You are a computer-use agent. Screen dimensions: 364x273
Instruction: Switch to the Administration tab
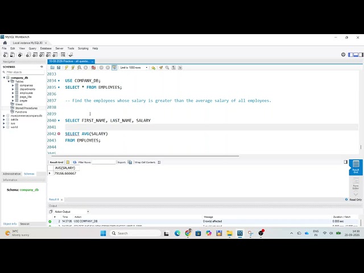click(x=12, y=174)
